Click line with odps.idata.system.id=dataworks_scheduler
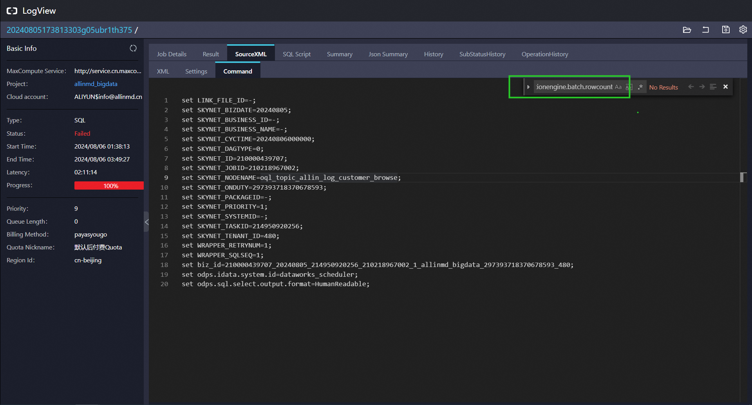 (x=269, y=274)
